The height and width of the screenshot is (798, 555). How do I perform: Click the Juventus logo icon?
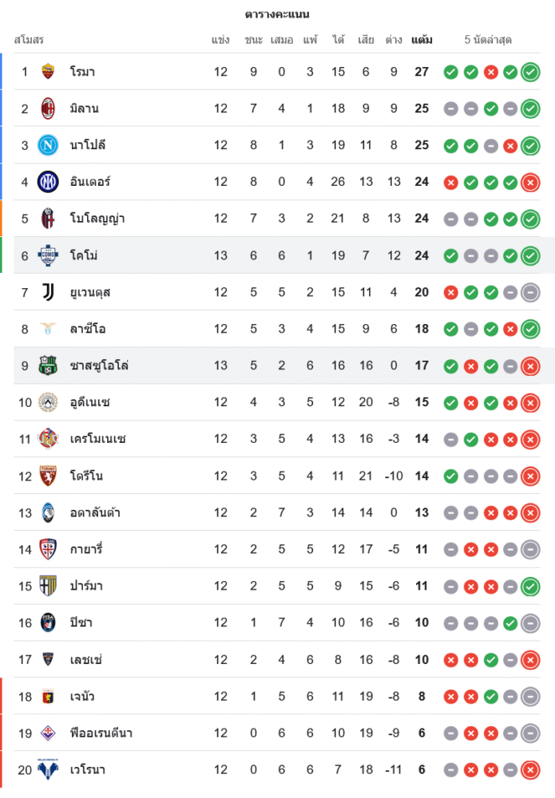[x=48, y=292]
